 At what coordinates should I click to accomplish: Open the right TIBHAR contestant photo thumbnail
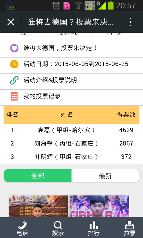click(100, 206)
